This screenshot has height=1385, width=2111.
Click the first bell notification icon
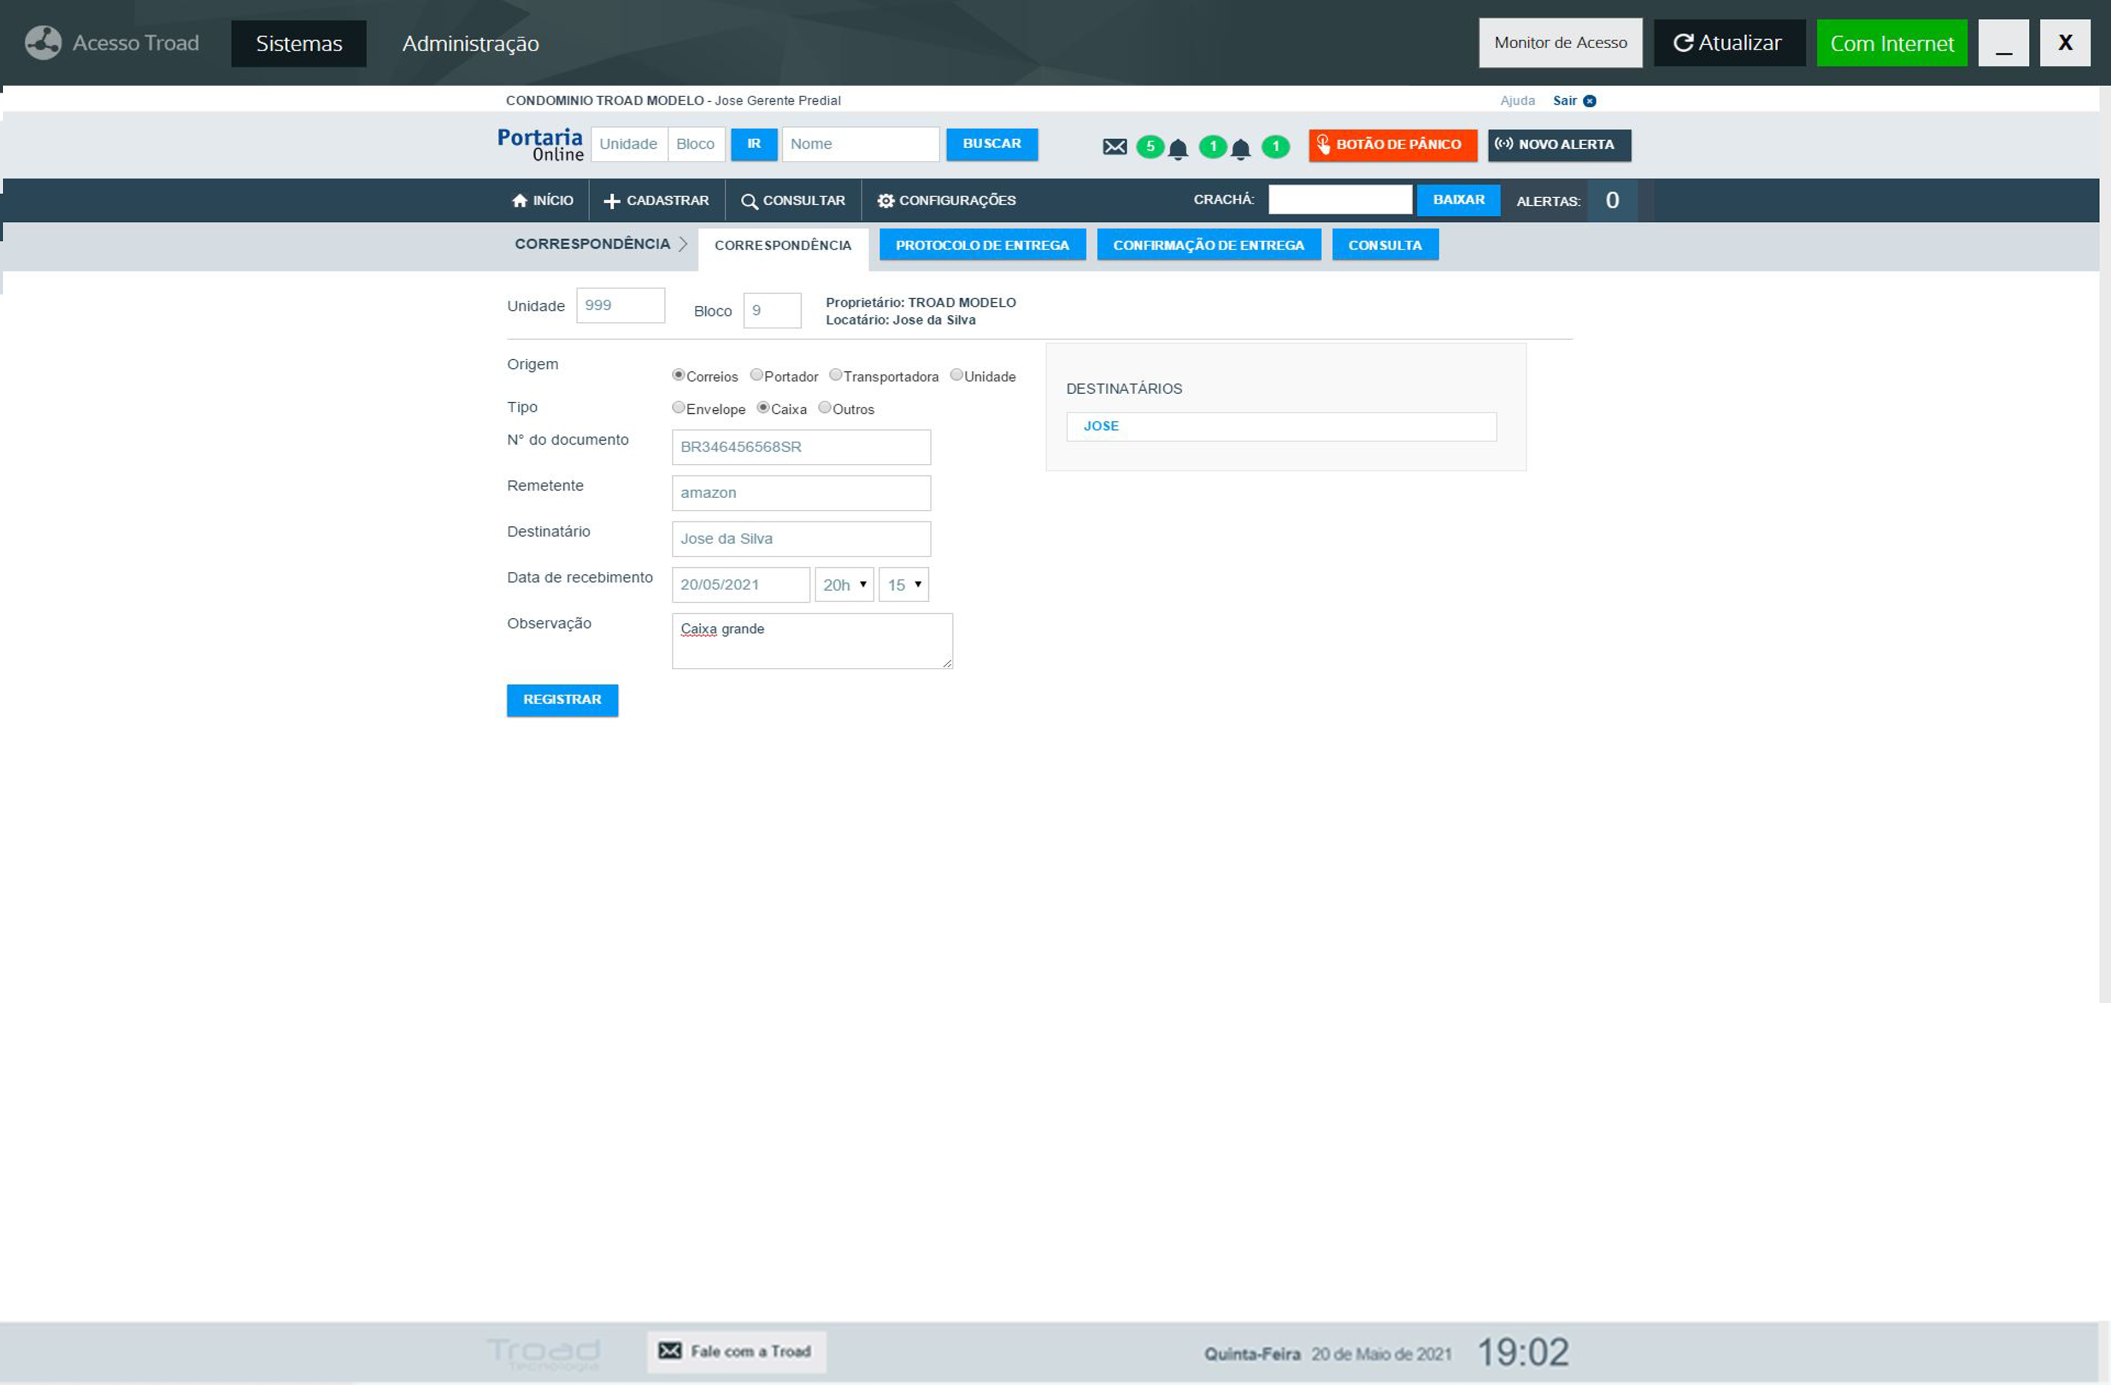[1177, 149]
